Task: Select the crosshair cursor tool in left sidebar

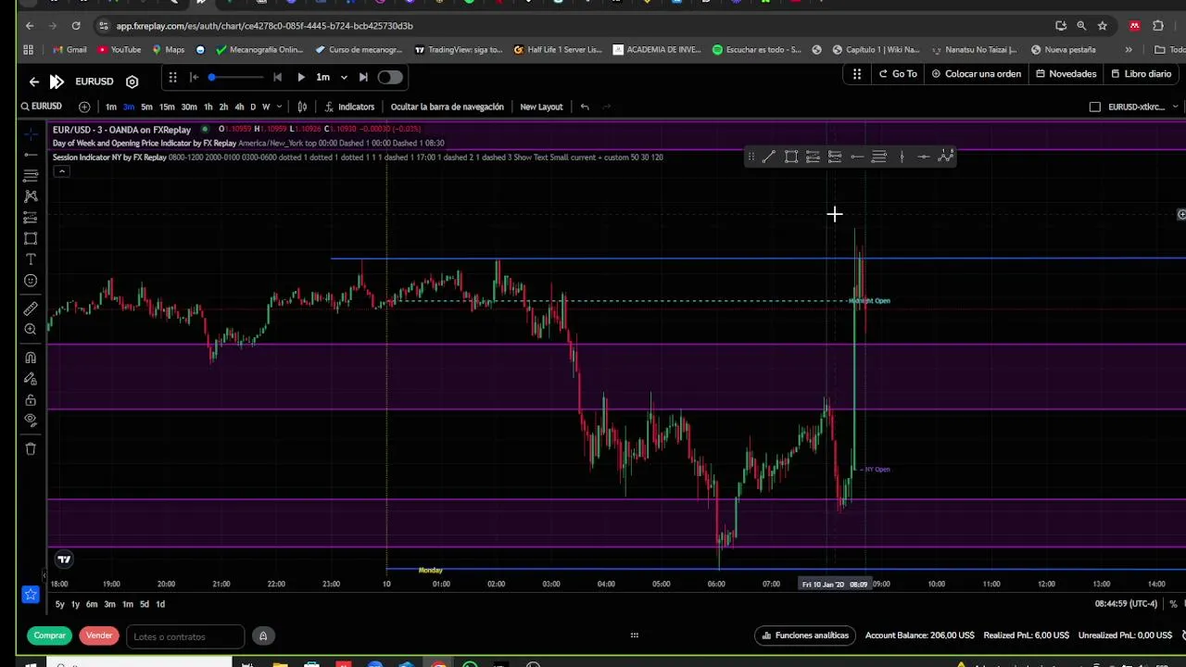Action: coord(31,134)
